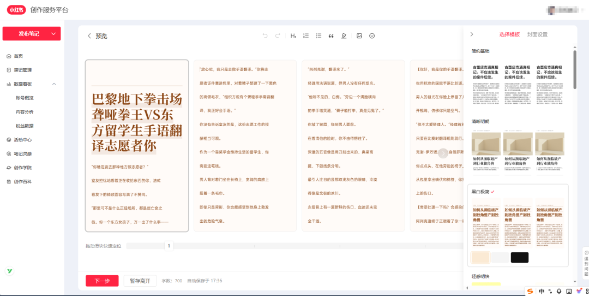Open the 发布笔记 dropdown arrow
Screen dimensions: 589x296
pos(53,34)
